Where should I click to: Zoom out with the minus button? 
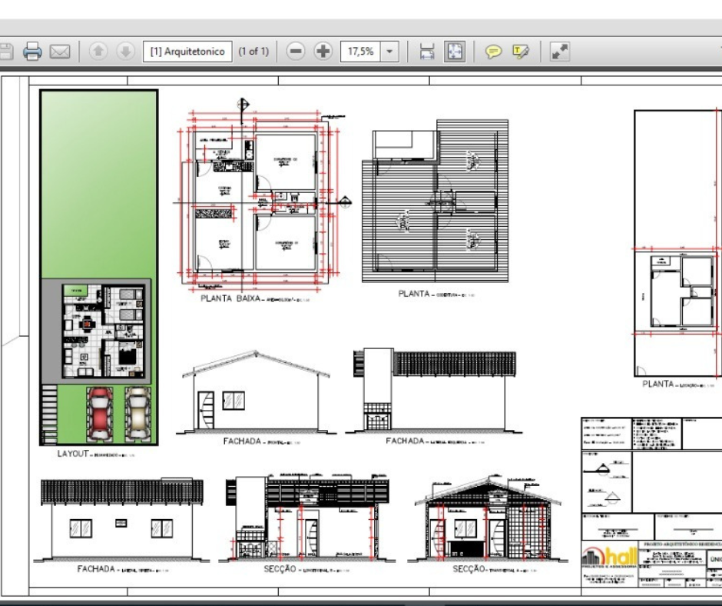click(x=296, y=52)
